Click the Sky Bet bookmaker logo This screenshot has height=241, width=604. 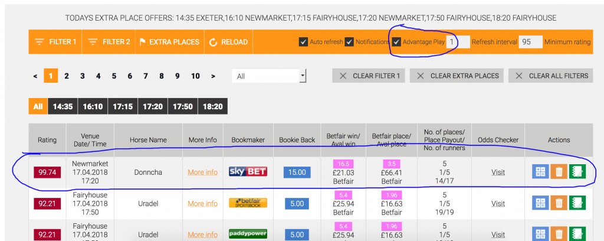[x=248, y=172]
